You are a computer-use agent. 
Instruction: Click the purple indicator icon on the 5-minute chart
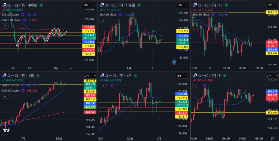(x=205, y=85)
